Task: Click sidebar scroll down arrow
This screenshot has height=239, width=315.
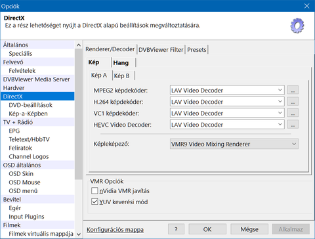Action: pos(79,234)
